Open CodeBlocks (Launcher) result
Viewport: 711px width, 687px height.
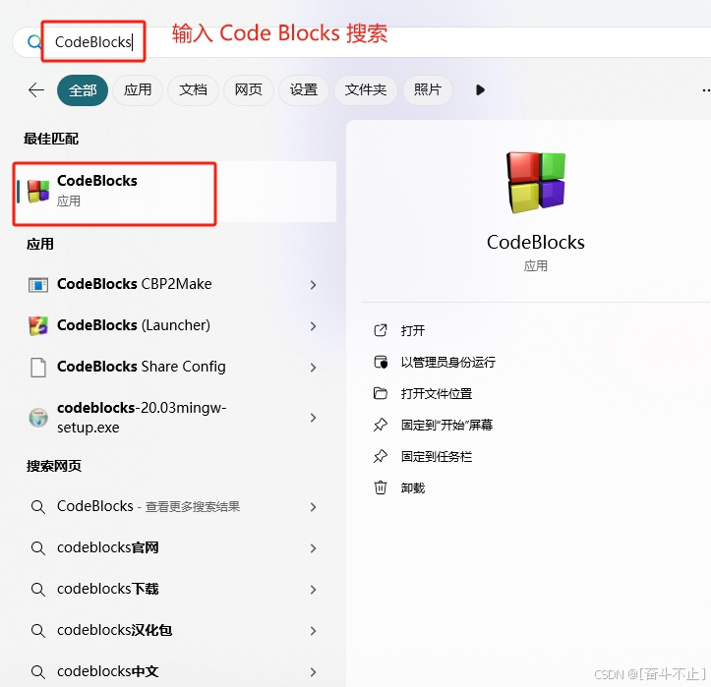point(174,326)
